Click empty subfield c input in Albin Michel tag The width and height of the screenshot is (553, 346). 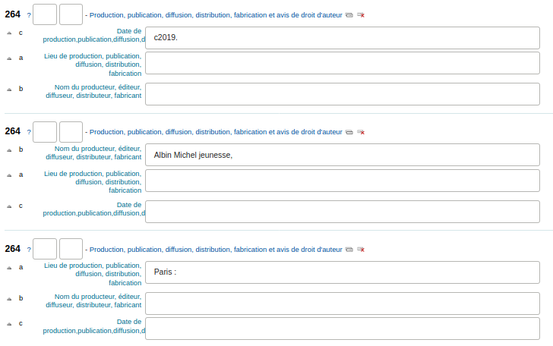(343, 212)
